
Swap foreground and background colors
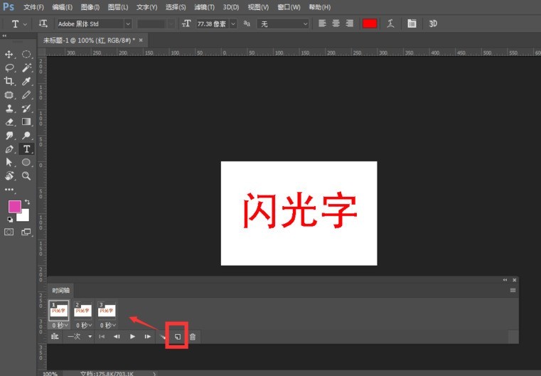point(27,202)
